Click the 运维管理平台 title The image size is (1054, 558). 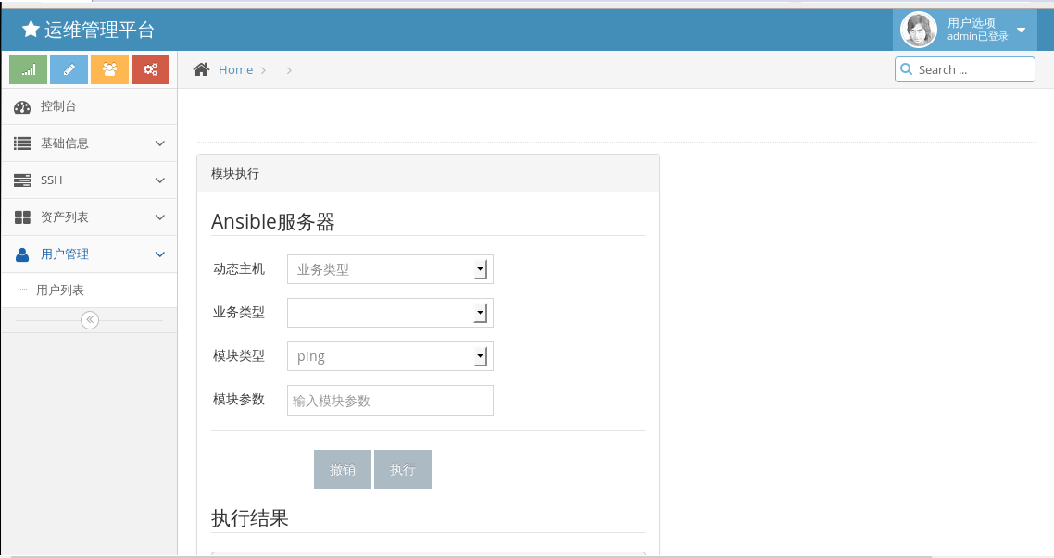coord(99,30)
